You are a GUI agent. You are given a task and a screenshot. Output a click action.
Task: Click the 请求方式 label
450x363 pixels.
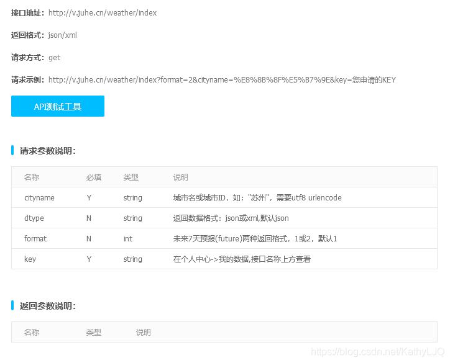click(x=27, y=58)
